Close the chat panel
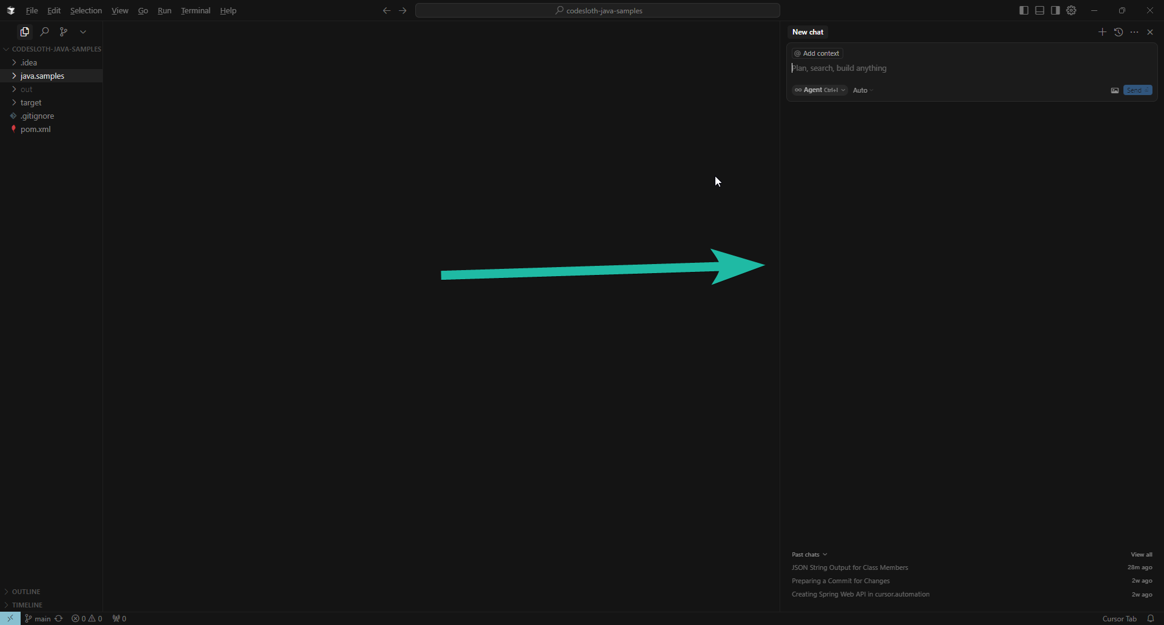 1150,32
